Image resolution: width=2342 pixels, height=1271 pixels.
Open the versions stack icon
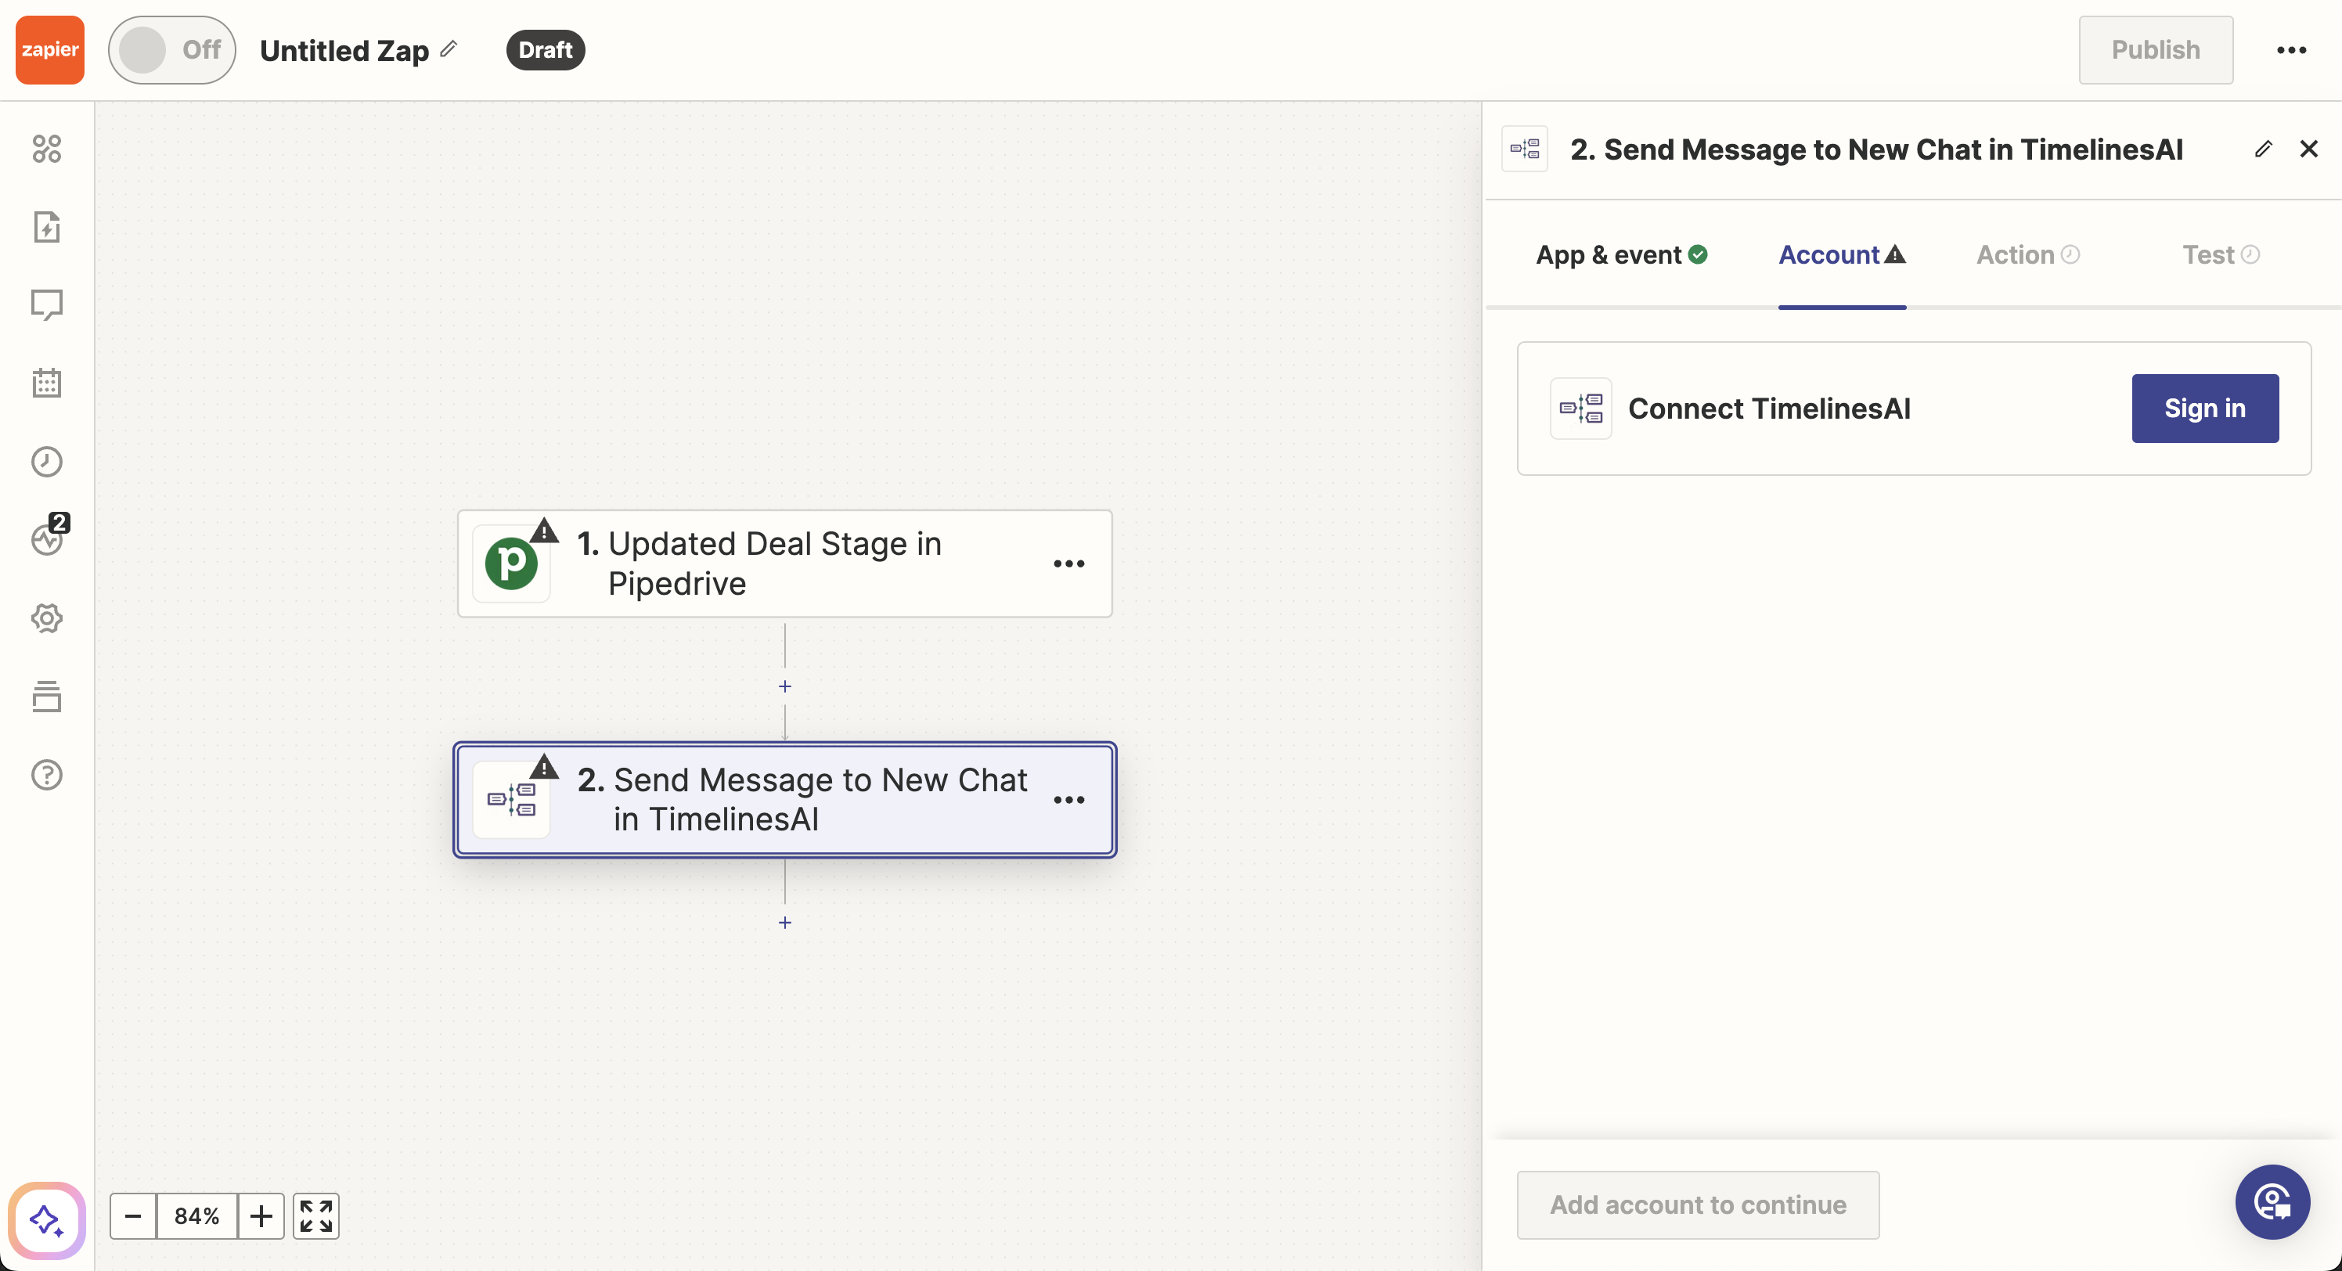click(46, 697)
